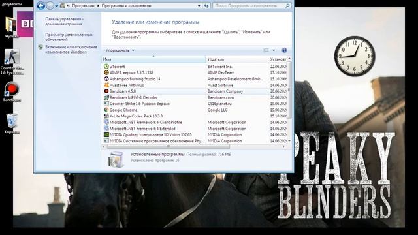Screen dimensions: 418x235
Task: Sort by "Имя" column header
Action: 153,59
